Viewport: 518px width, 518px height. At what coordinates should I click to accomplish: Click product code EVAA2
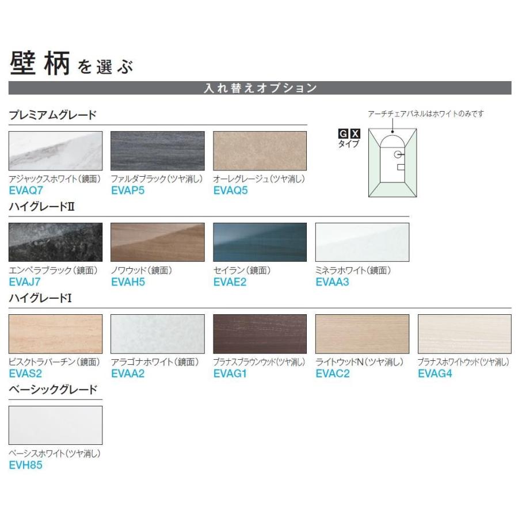point(128,374)
